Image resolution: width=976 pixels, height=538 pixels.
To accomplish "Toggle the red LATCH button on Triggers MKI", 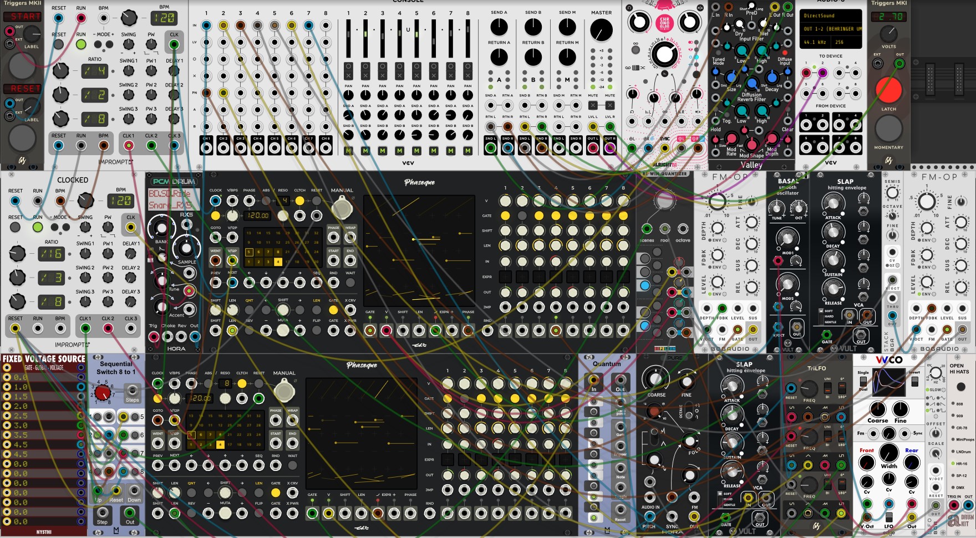I will [888, 90].
